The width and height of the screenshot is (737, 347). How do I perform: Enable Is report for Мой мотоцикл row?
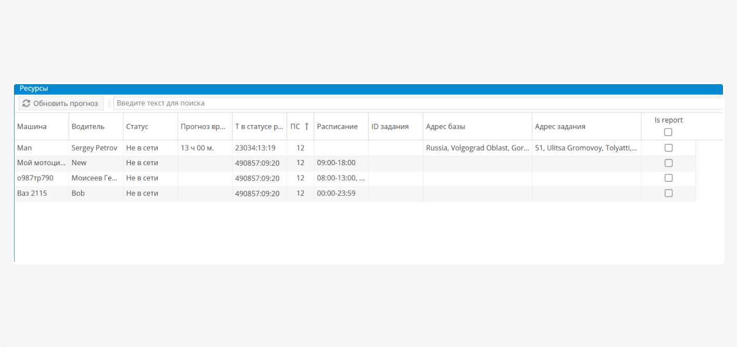click(x=668, y=163)
